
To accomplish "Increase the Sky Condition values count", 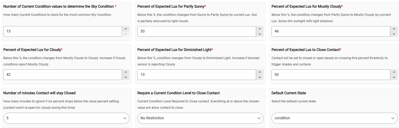I will tap(126, 29).
